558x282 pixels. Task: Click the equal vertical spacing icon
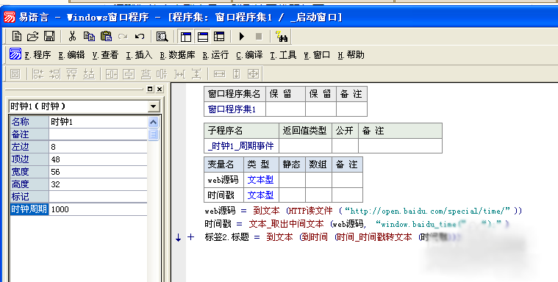click(196, 74)
